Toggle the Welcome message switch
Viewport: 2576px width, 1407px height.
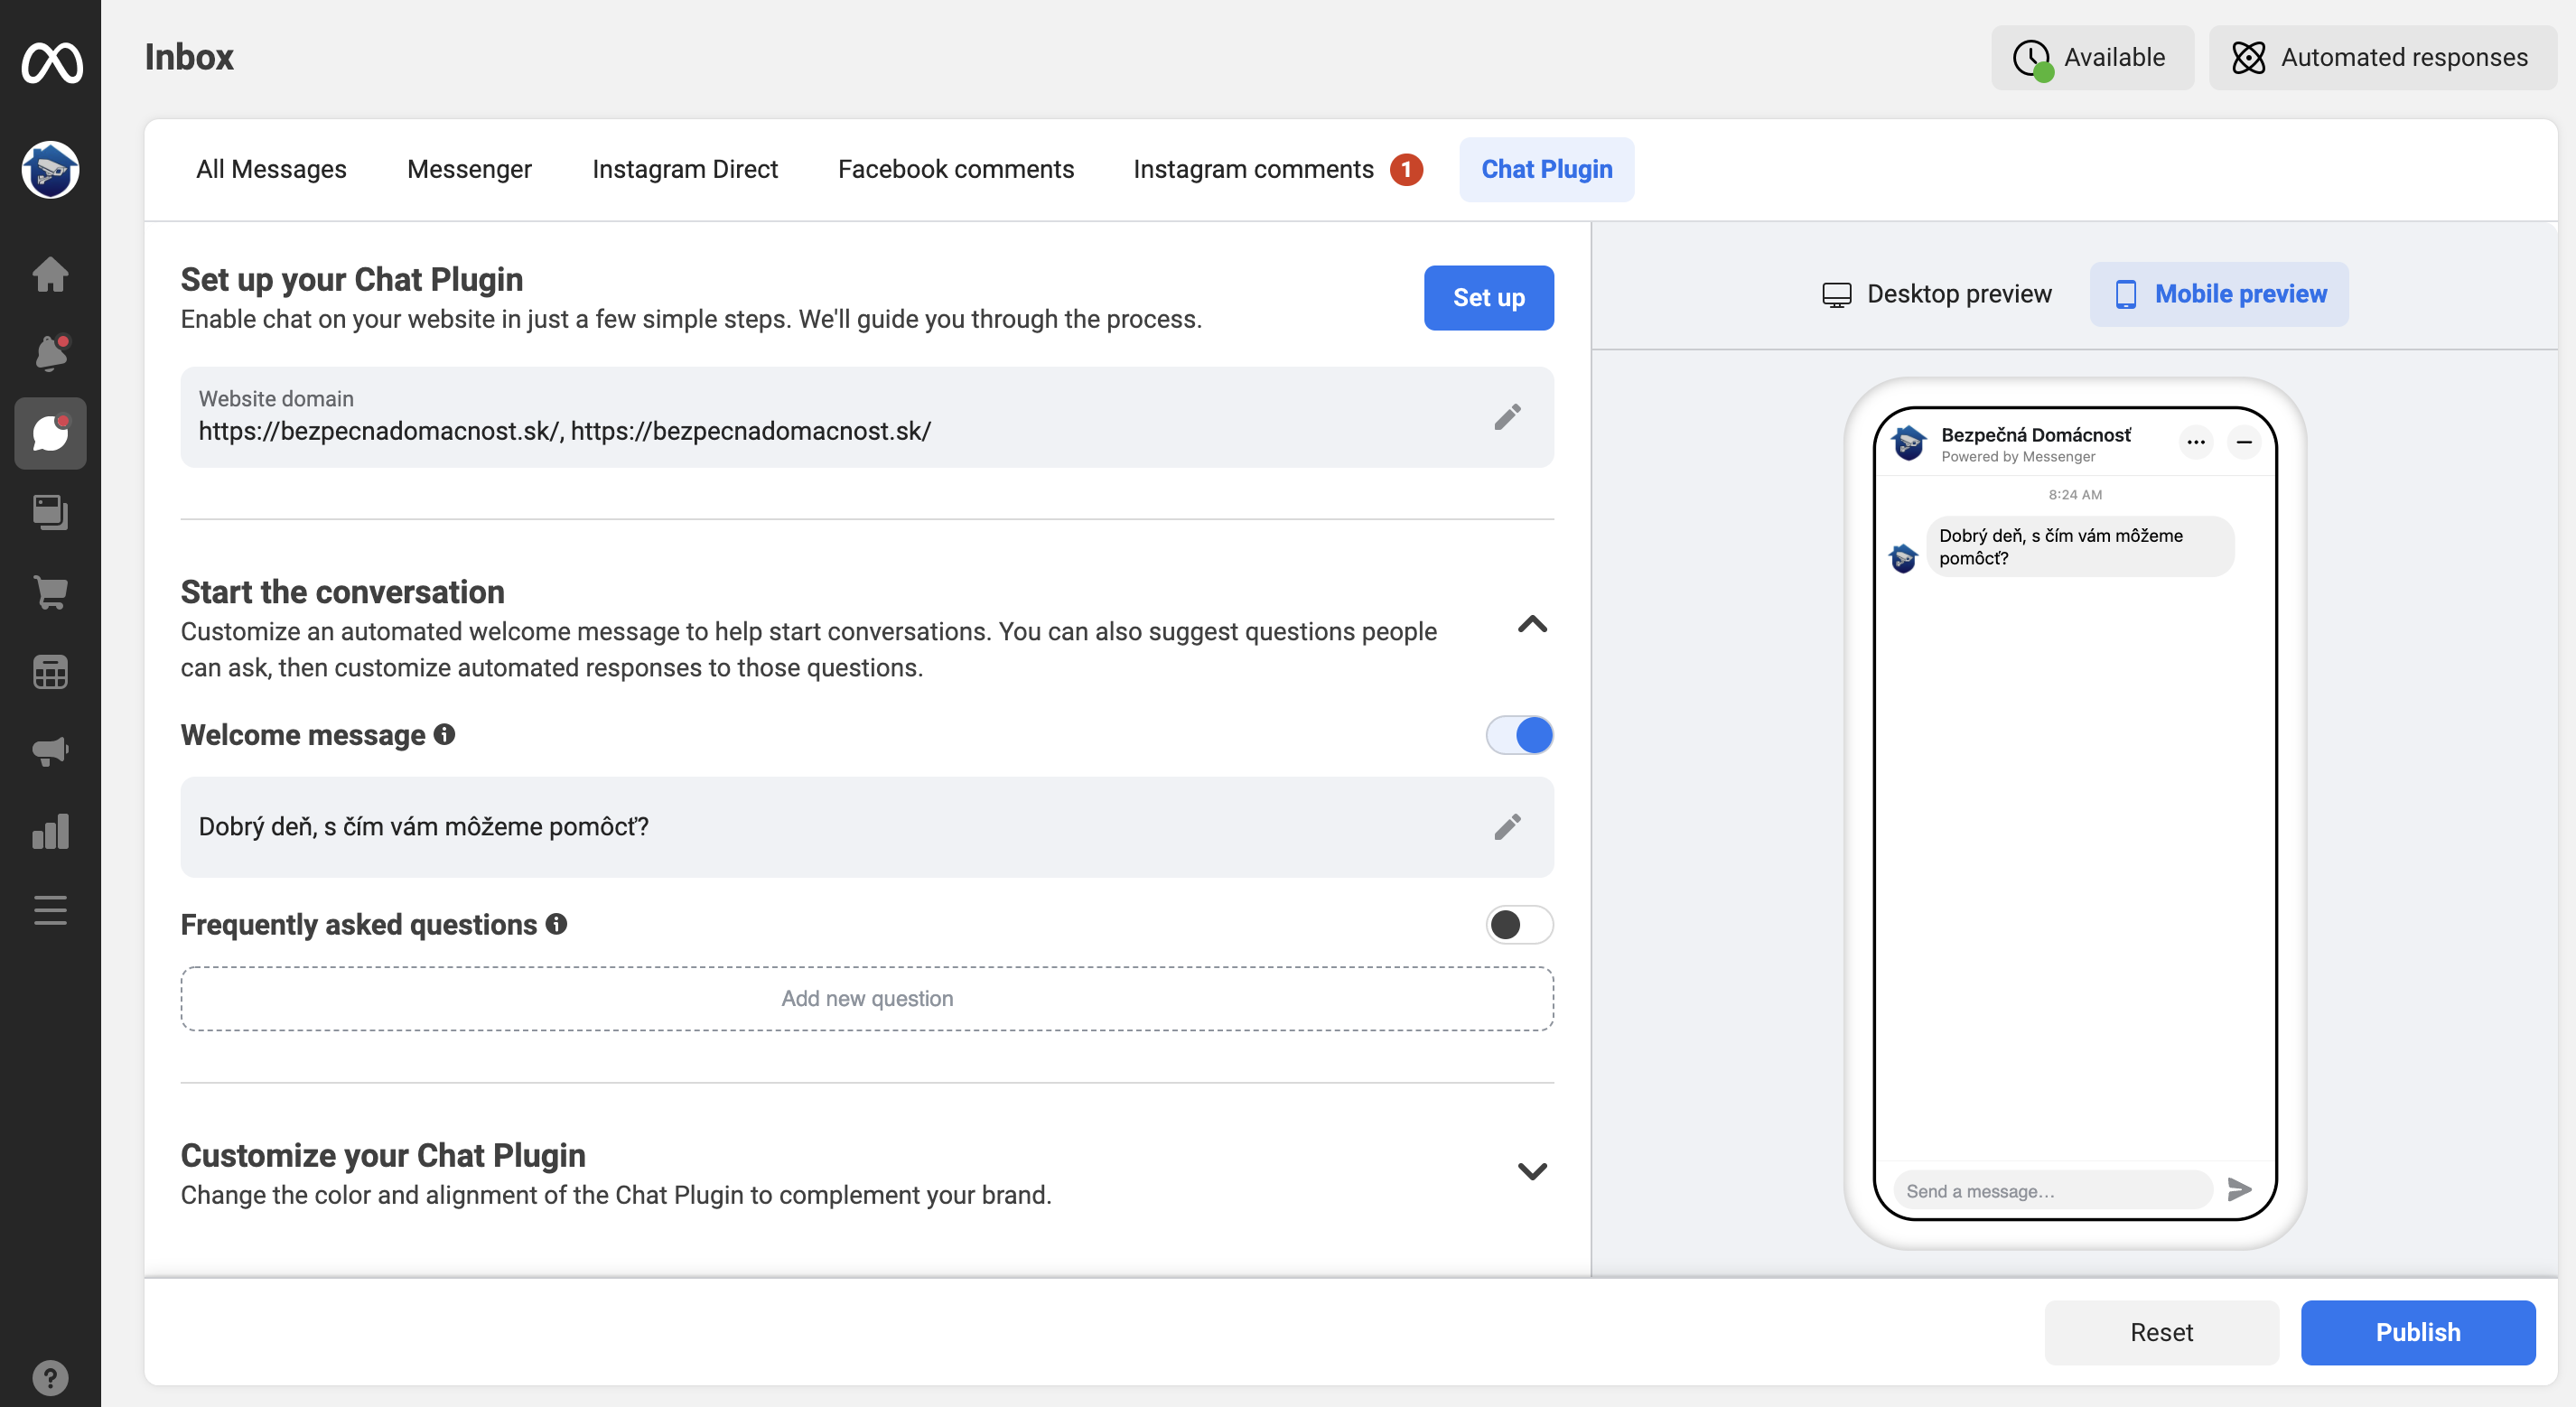click(x=1520, y=735)
